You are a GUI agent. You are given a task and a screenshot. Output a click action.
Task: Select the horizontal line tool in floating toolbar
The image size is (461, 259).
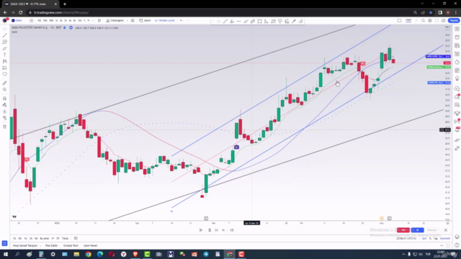[x=238, y=21]
